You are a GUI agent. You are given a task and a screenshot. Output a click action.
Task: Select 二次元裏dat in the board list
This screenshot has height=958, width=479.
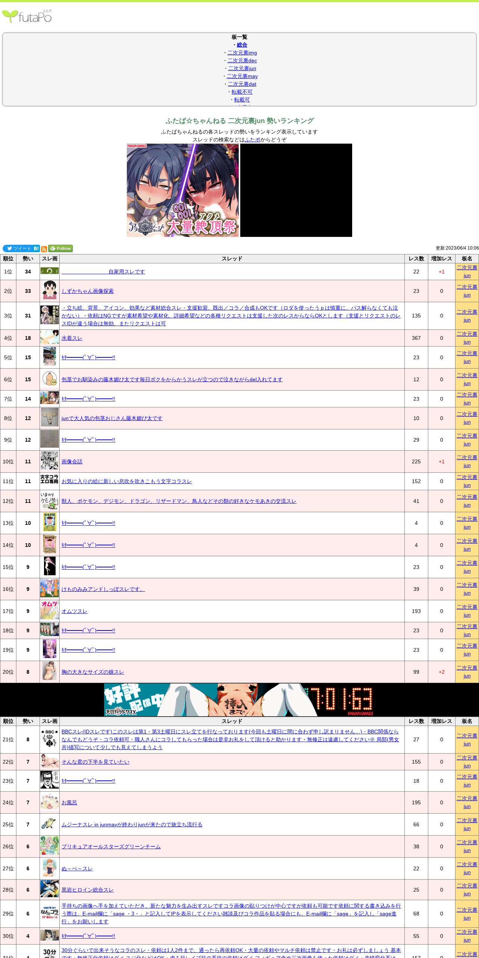click(242, 84)
